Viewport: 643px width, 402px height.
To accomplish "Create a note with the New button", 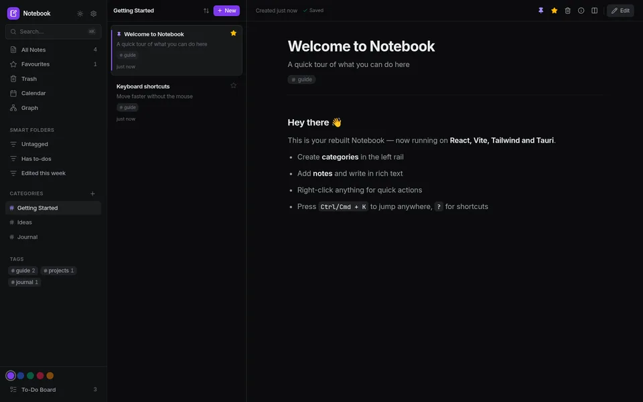I will [x=226, y=11].
